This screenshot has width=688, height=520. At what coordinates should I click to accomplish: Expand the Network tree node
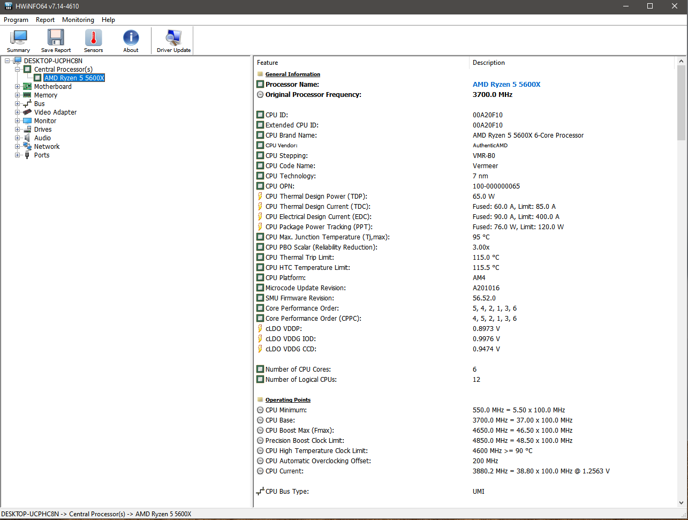tap(18, 147)
